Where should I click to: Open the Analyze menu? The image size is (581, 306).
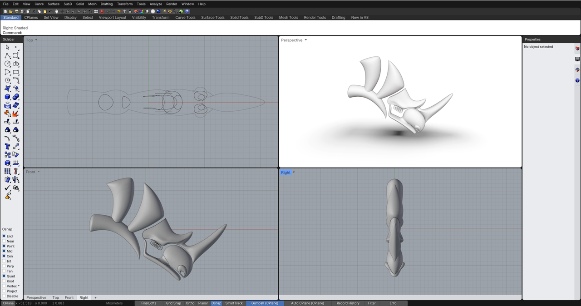[x=156, y=4]
